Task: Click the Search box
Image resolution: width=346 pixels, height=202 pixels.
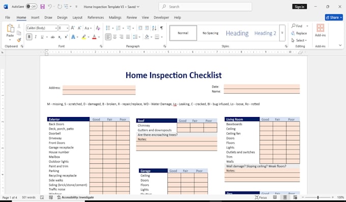Action: click(205, 7)
